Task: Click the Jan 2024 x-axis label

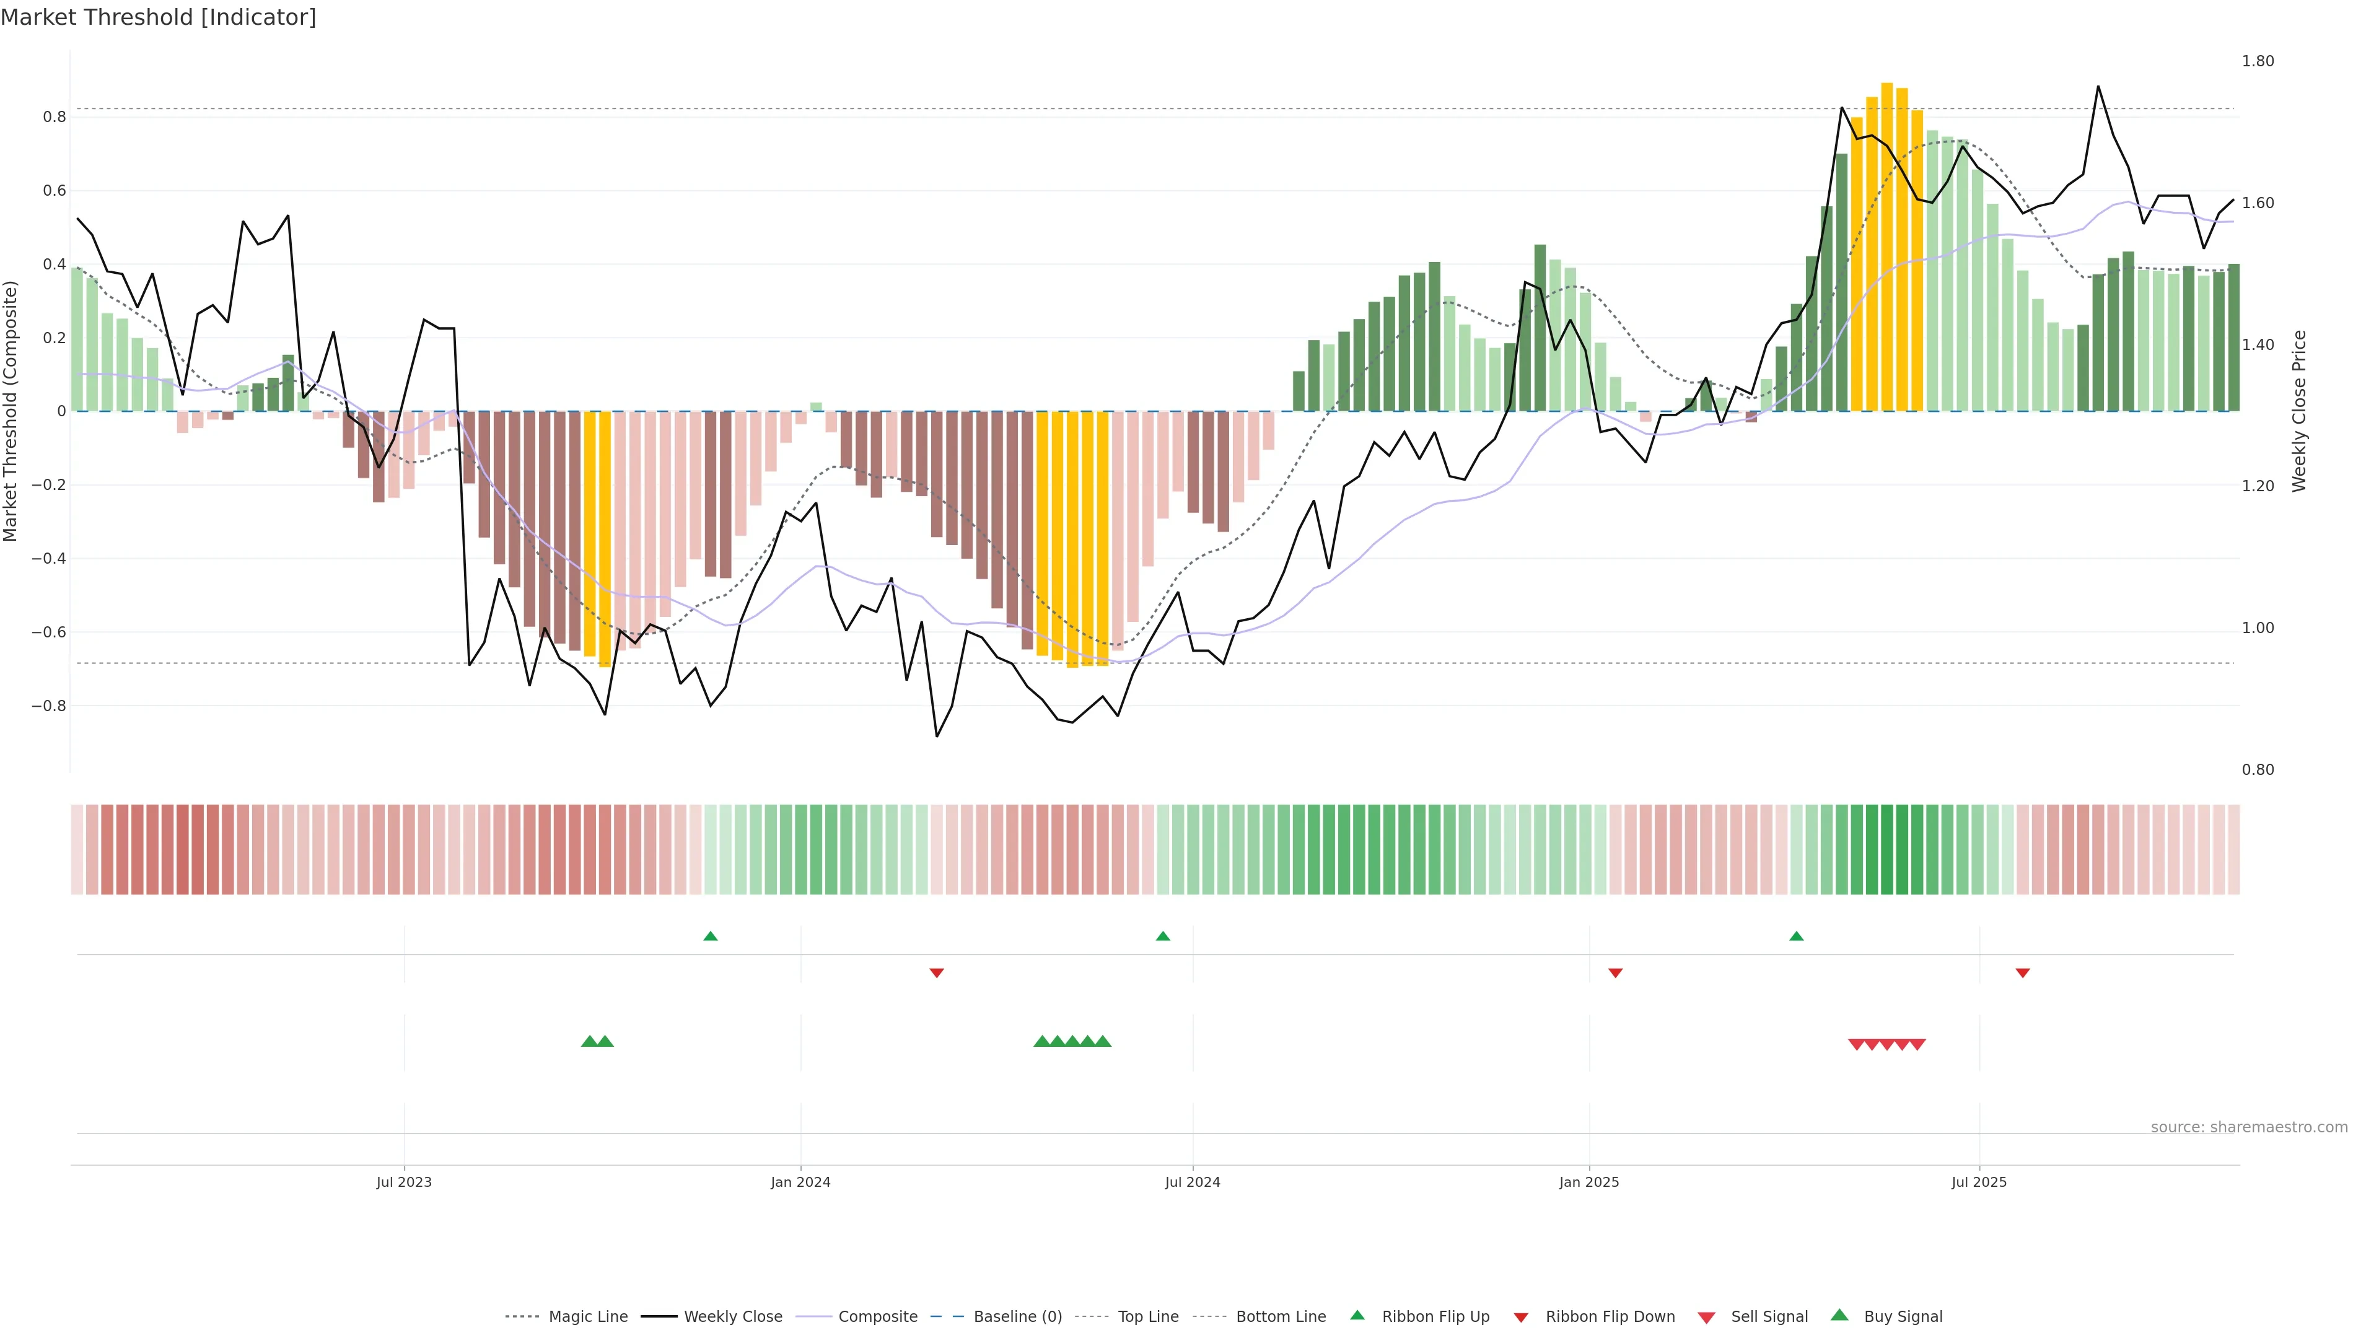Action: 800,1182
